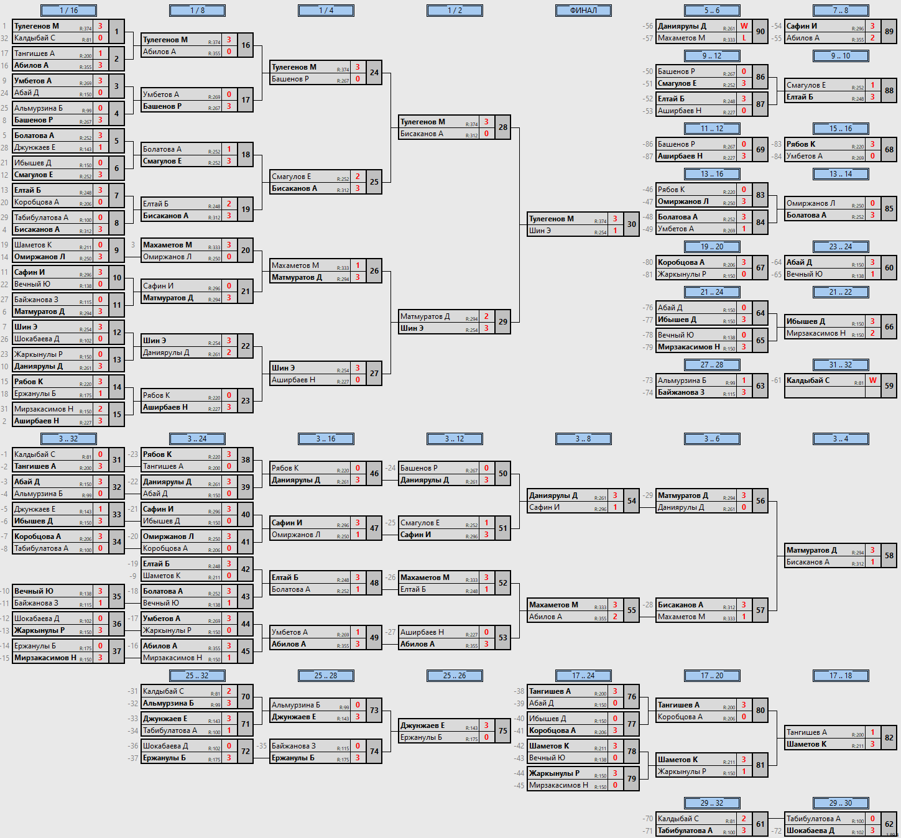
Task: Select the '29 .. 32' placement header
Action: (x=712, y=803)
